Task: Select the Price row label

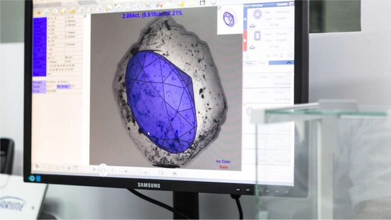Action: point(39,91)
